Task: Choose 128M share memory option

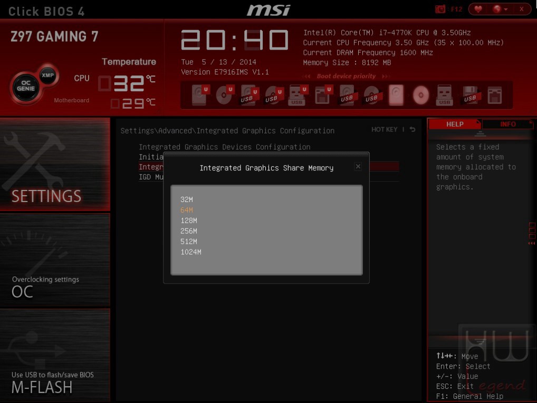Action: 189,220
